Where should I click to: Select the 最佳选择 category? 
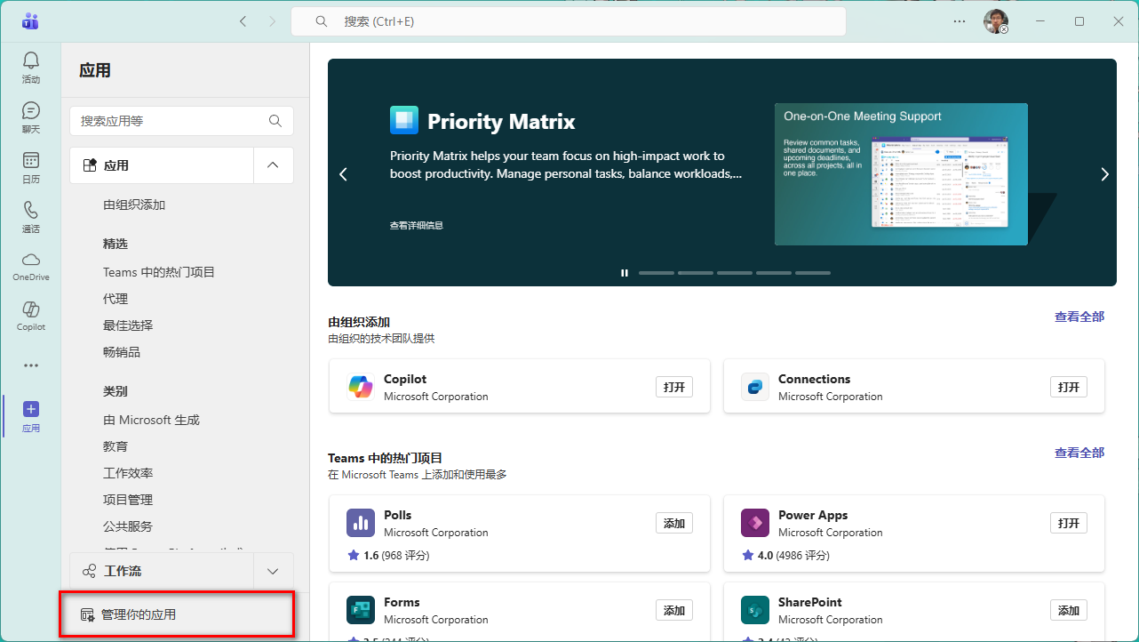point(128,325)
